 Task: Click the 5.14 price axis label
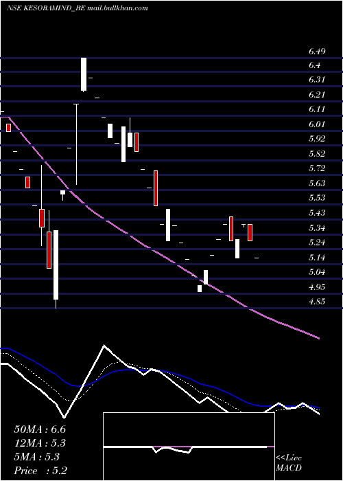[317, 257]
